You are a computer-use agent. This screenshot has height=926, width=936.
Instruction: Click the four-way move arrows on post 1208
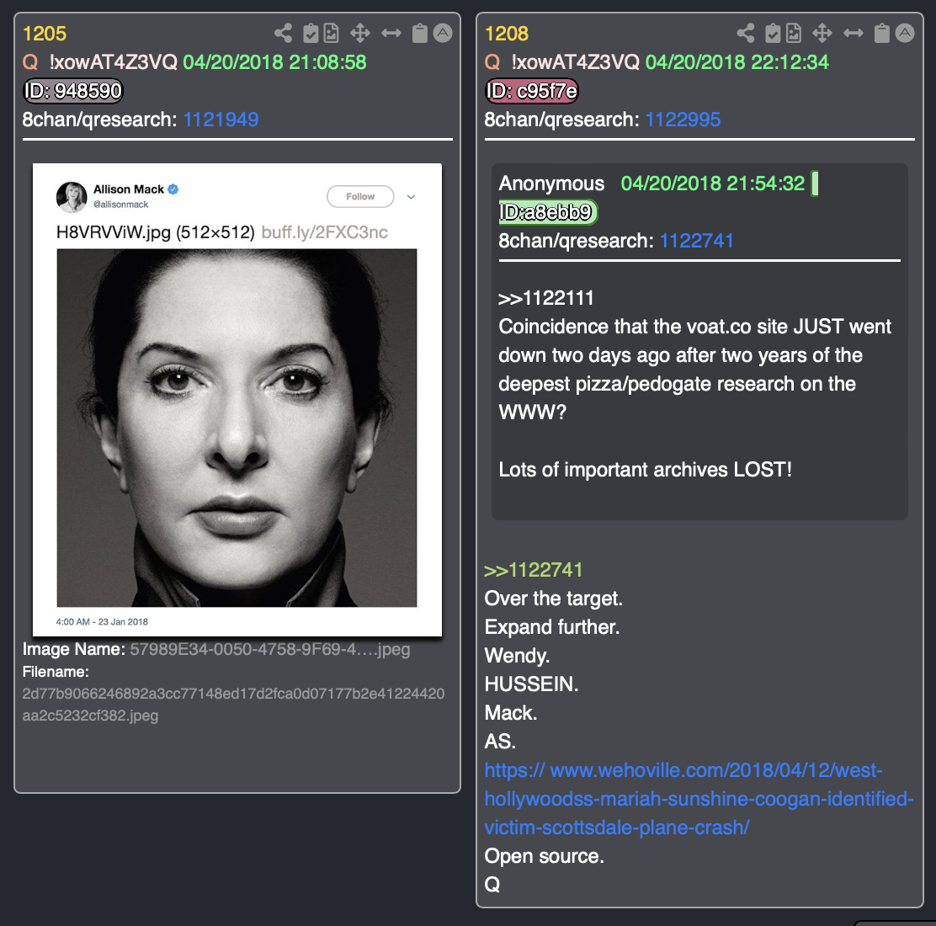(822, 33)
